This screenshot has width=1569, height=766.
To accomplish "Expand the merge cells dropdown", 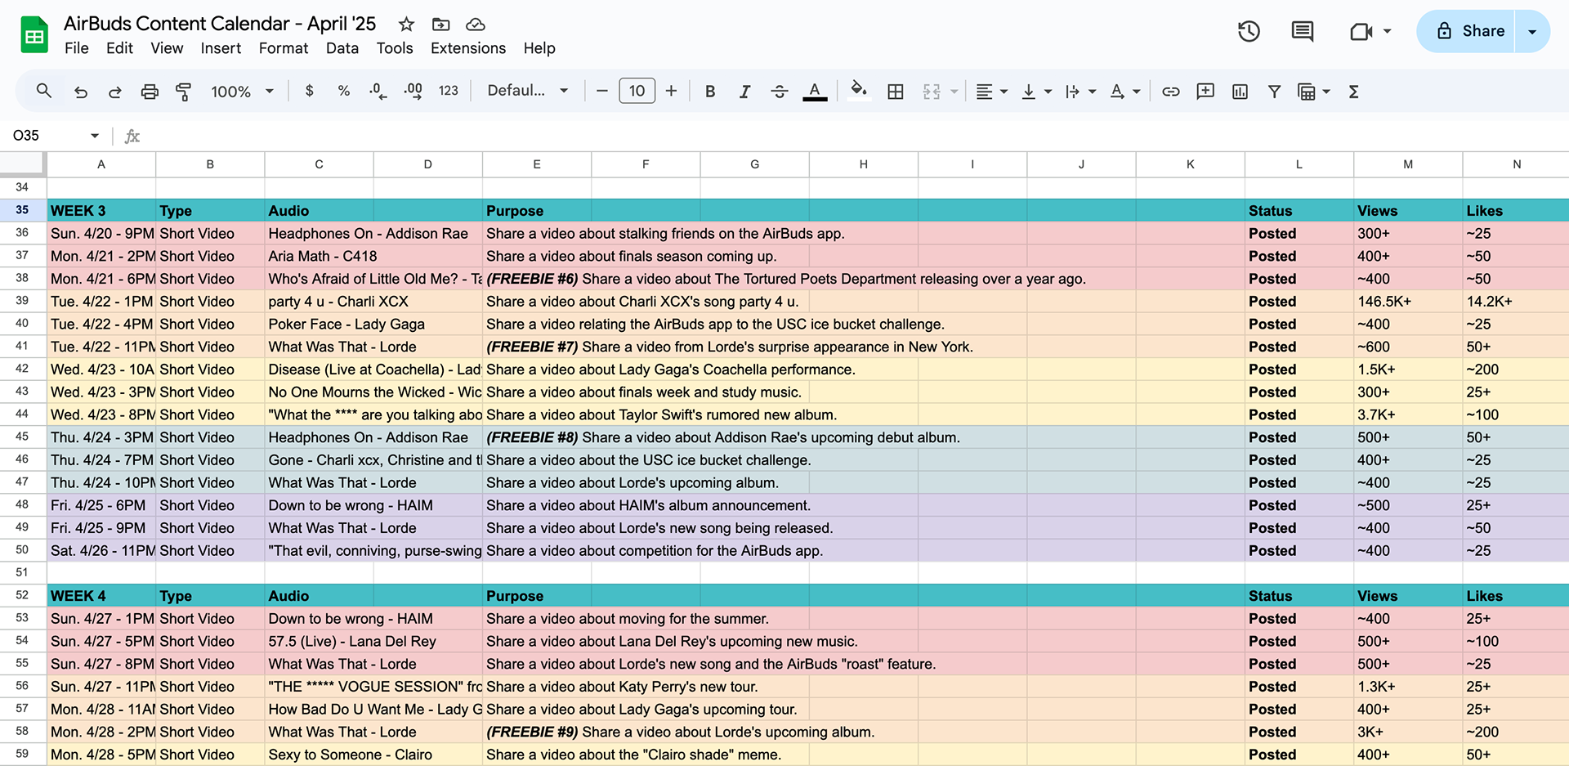I will [954, 91].
